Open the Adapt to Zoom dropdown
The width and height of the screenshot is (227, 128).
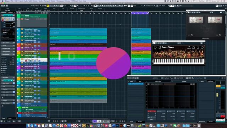(x=150, y=6)
